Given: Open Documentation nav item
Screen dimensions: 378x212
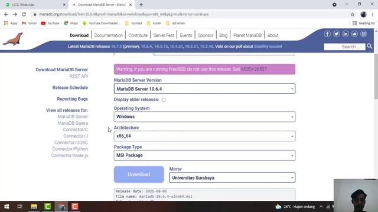Looking at the screenshot, I should pyautogui.click(x=109, y=35).
